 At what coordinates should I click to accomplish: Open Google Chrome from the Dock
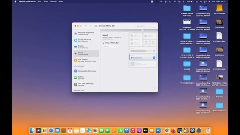167,130
